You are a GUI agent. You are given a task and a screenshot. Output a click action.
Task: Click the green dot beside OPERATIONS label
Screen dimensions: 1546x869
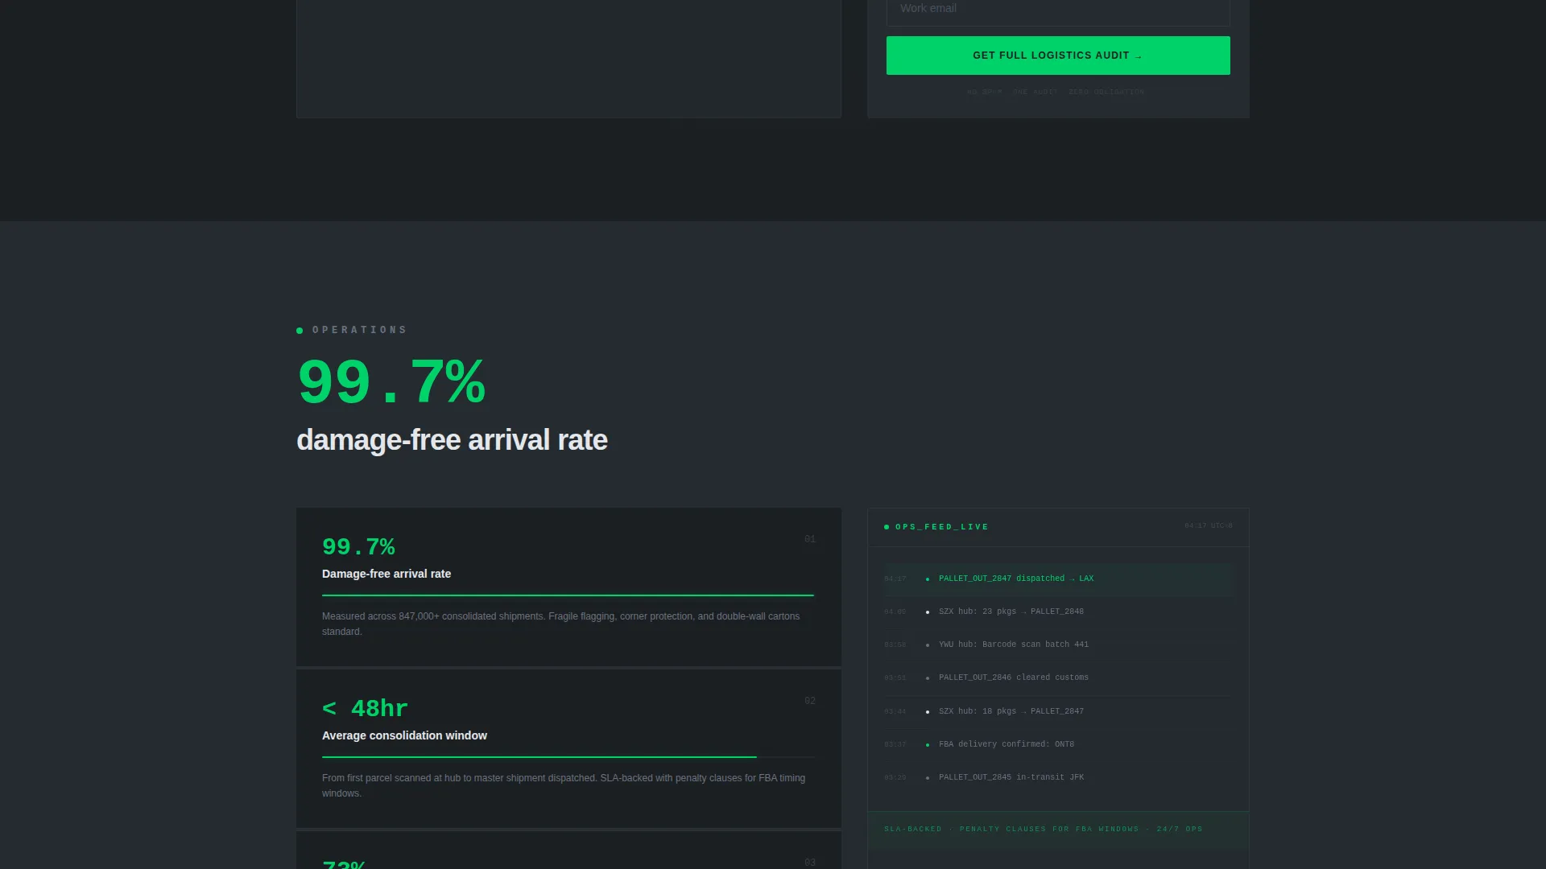click(x=300, y=331)
